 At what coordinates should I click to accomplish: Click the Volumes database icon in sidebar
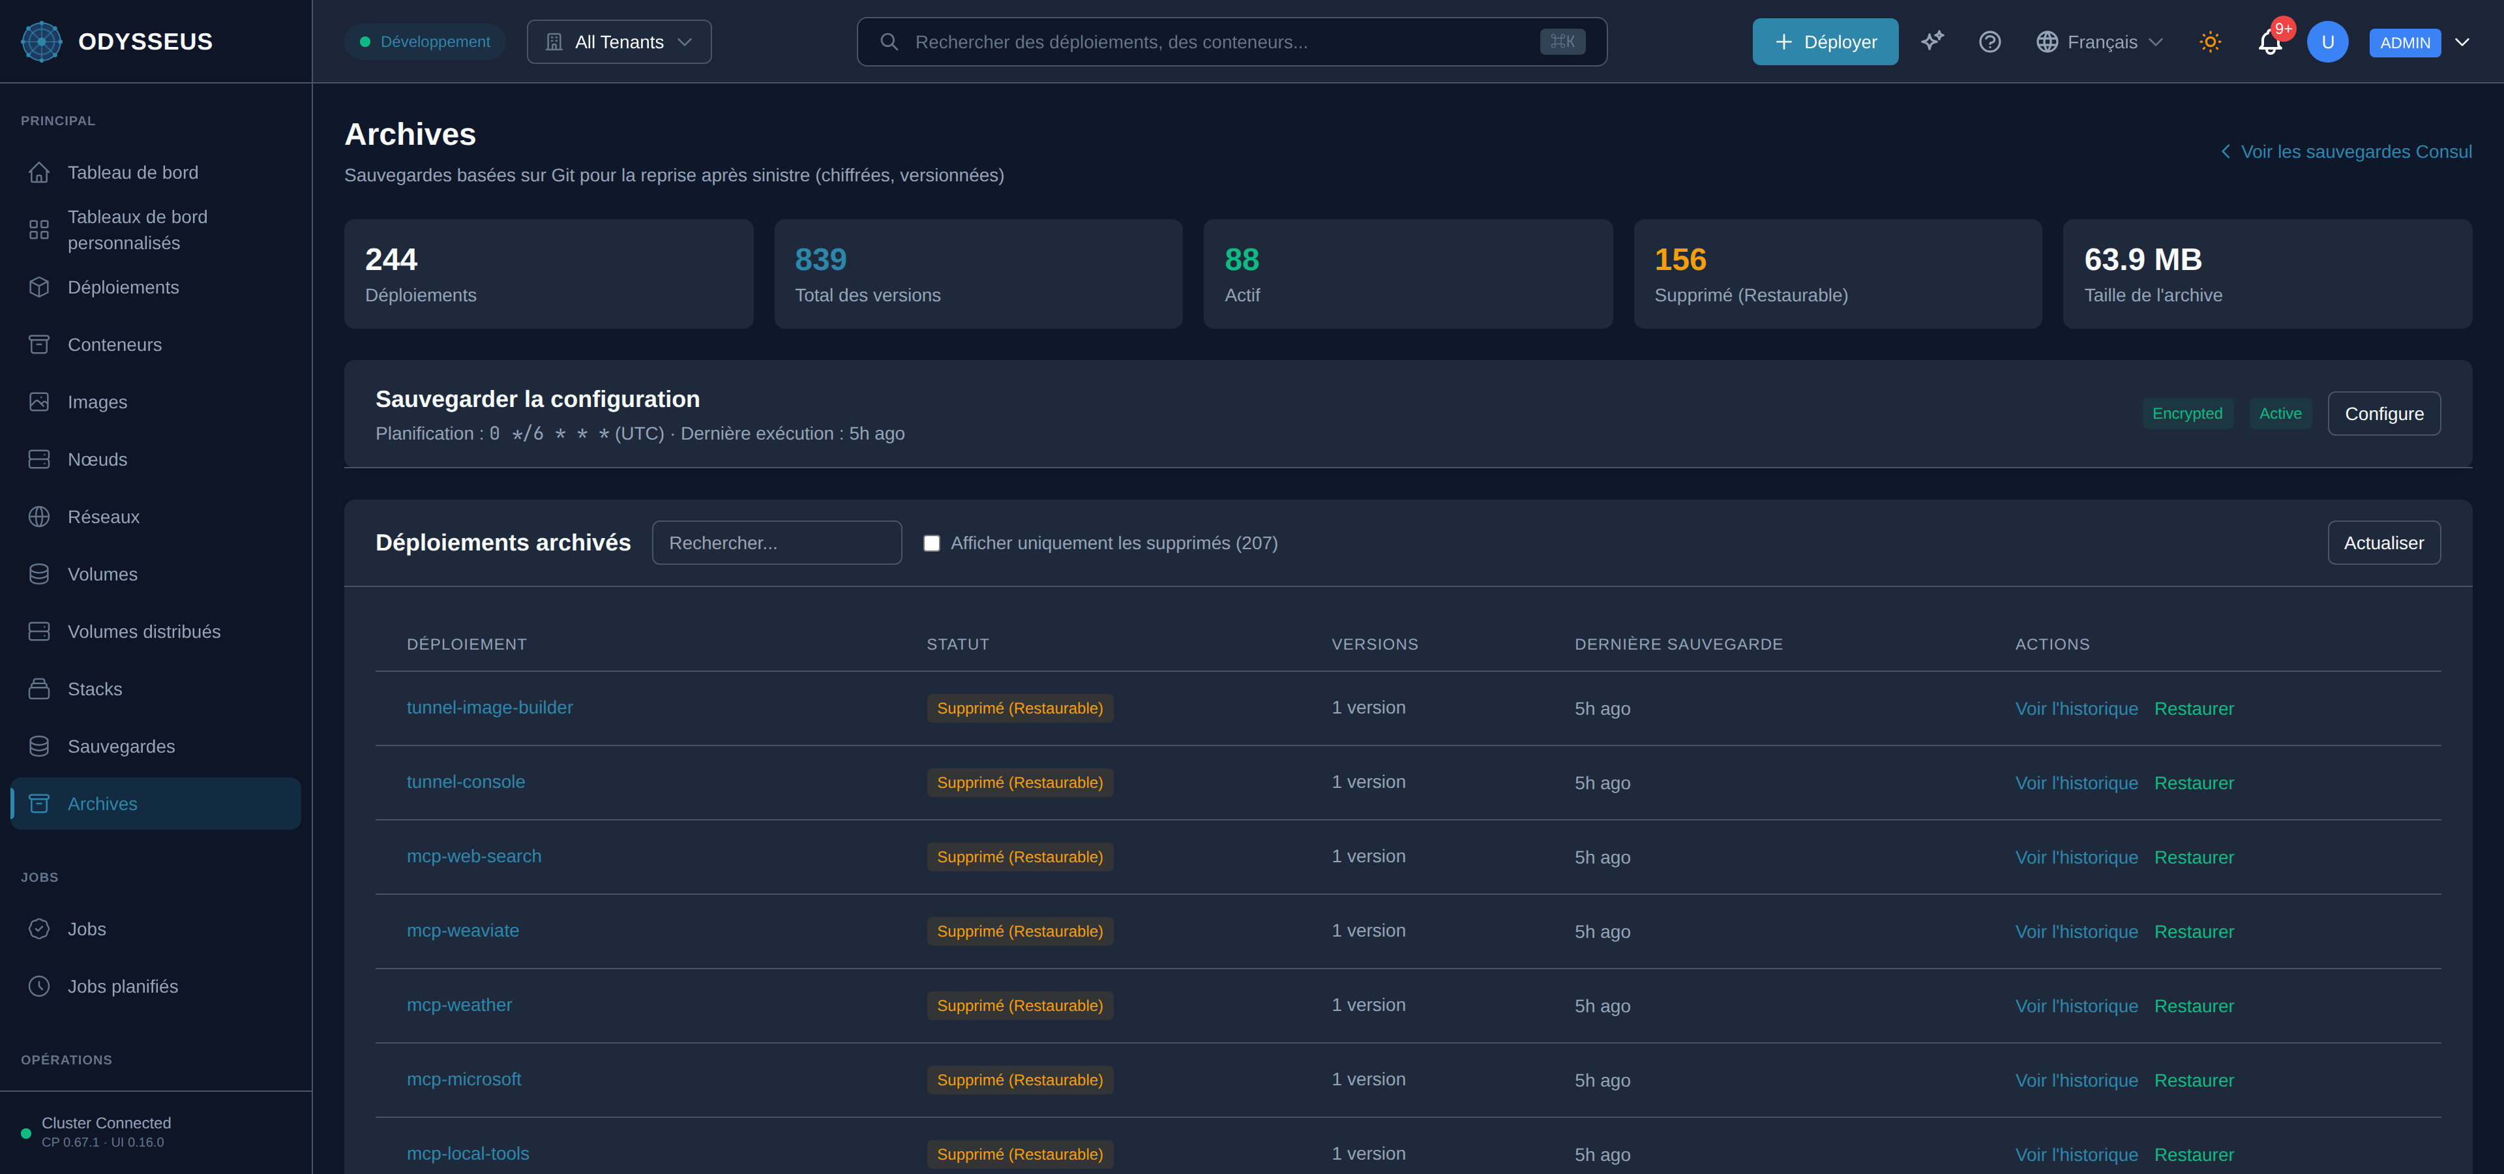point(39,573)
